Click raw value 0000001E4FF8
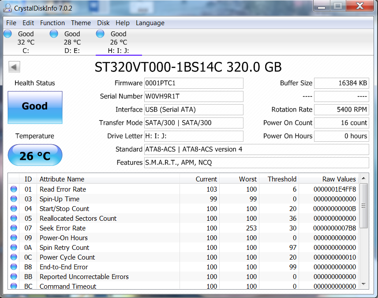The image size is (378, 298). coord(335,189)
